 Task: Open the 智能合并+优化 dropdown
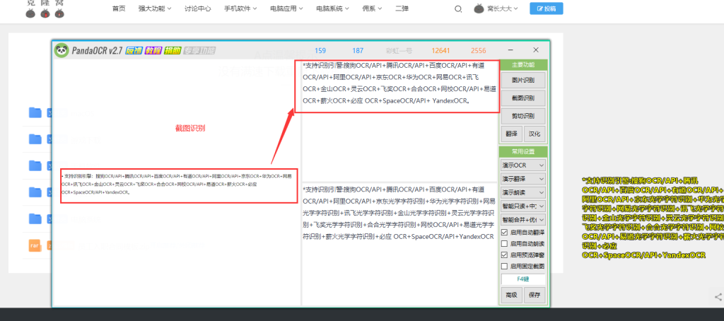[x=523, y=219]
